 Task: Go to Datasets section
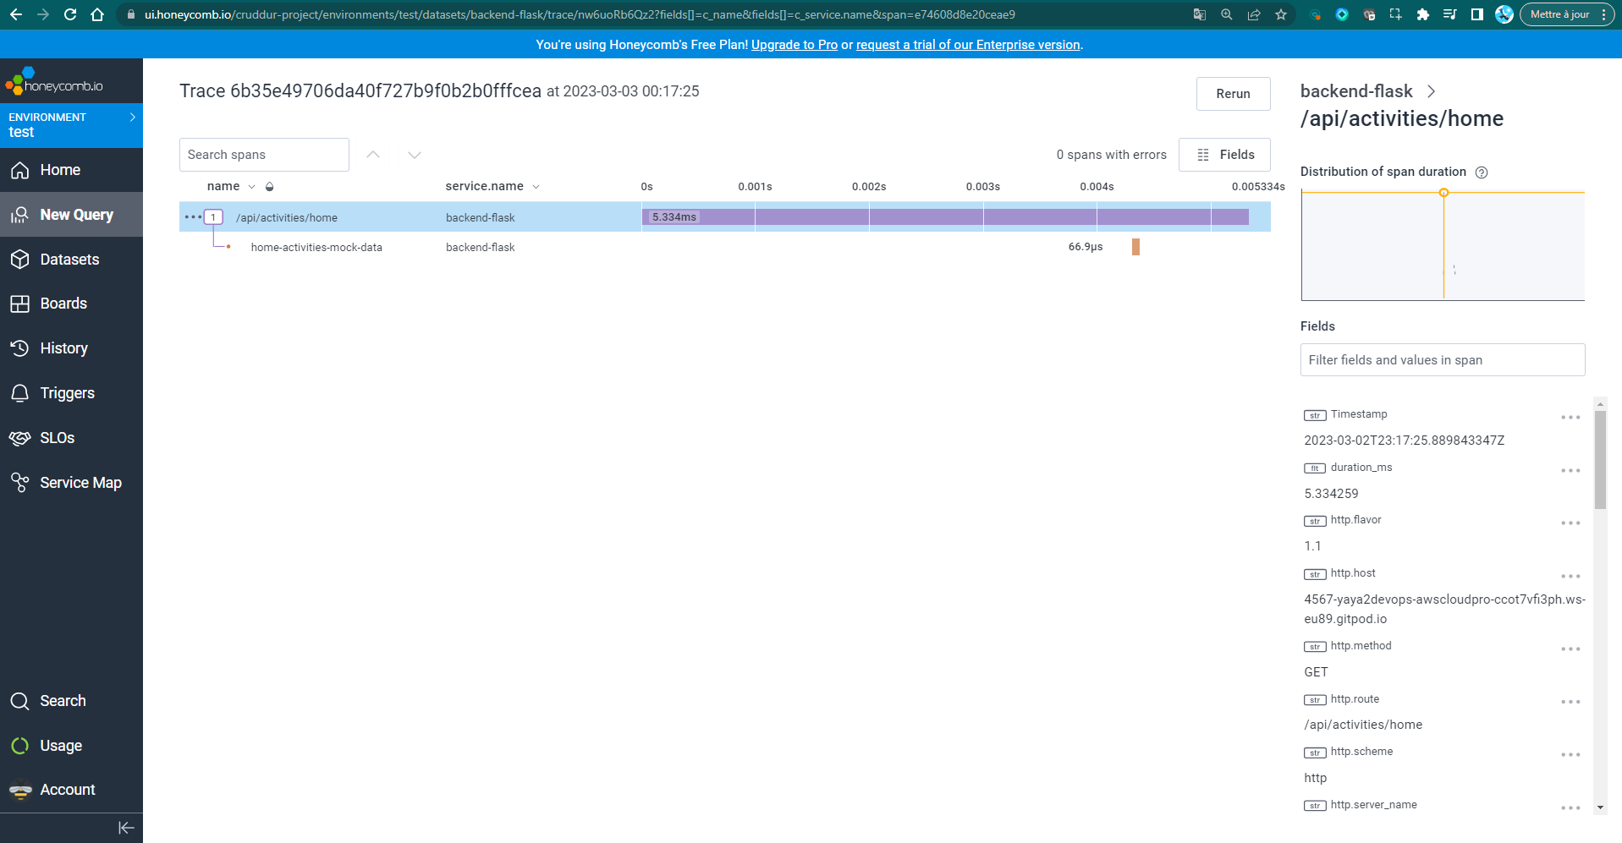[69, 260]
